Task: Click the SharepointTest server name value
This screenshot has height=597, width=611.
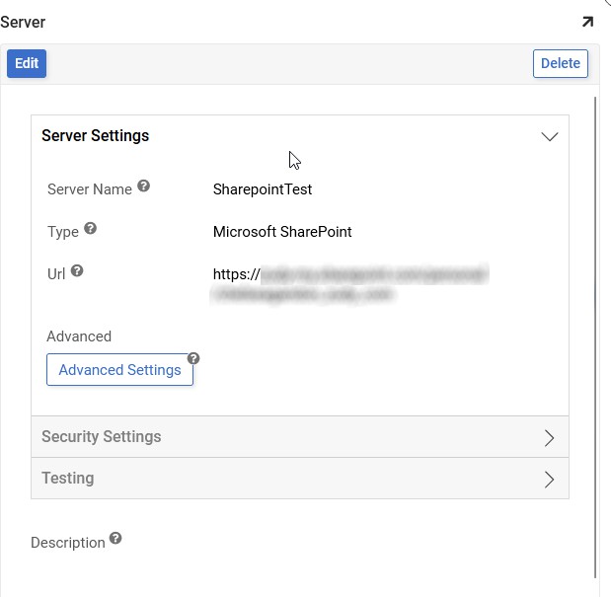Action: [263, 189]
